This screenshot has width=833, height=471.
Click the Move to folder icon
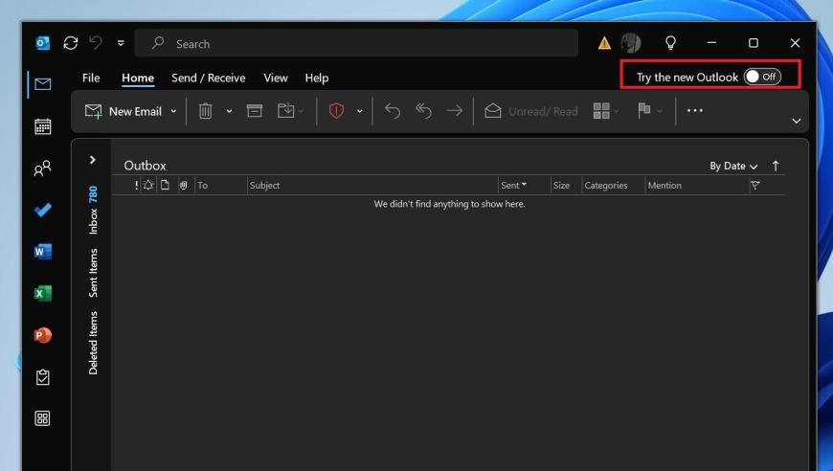(286, 110)
